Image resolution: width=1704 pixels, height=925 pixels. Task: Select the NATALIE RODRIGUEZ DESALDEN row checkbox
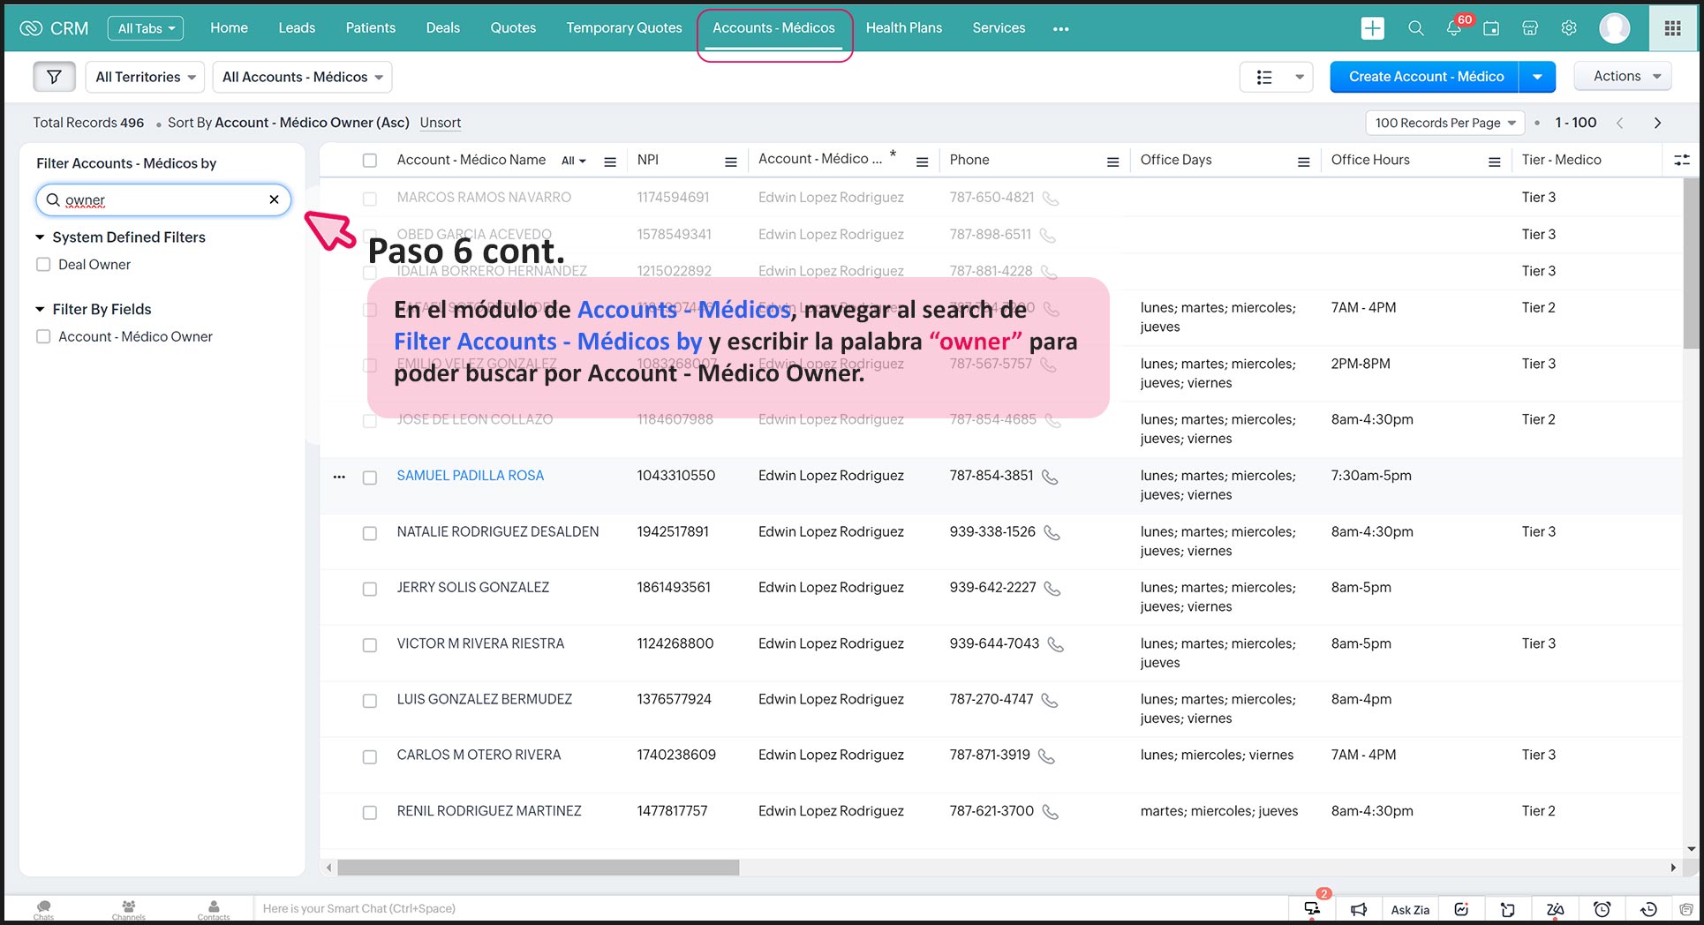(x=370, y=533)
